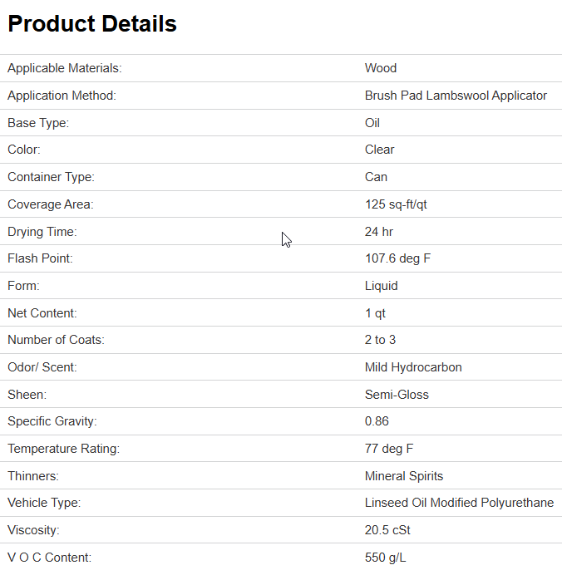Click the Base Type label
562x575 pixels.
coord(38,123)
